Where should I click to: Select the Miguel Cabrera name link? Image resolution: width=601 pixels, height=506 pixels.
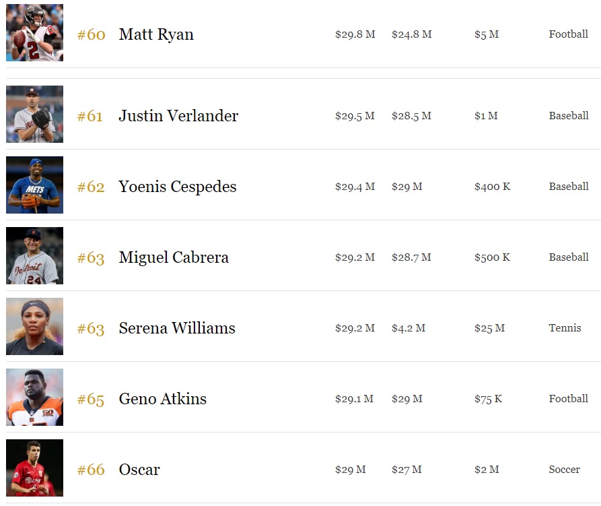pyautogui.click(x=174, y=257)
